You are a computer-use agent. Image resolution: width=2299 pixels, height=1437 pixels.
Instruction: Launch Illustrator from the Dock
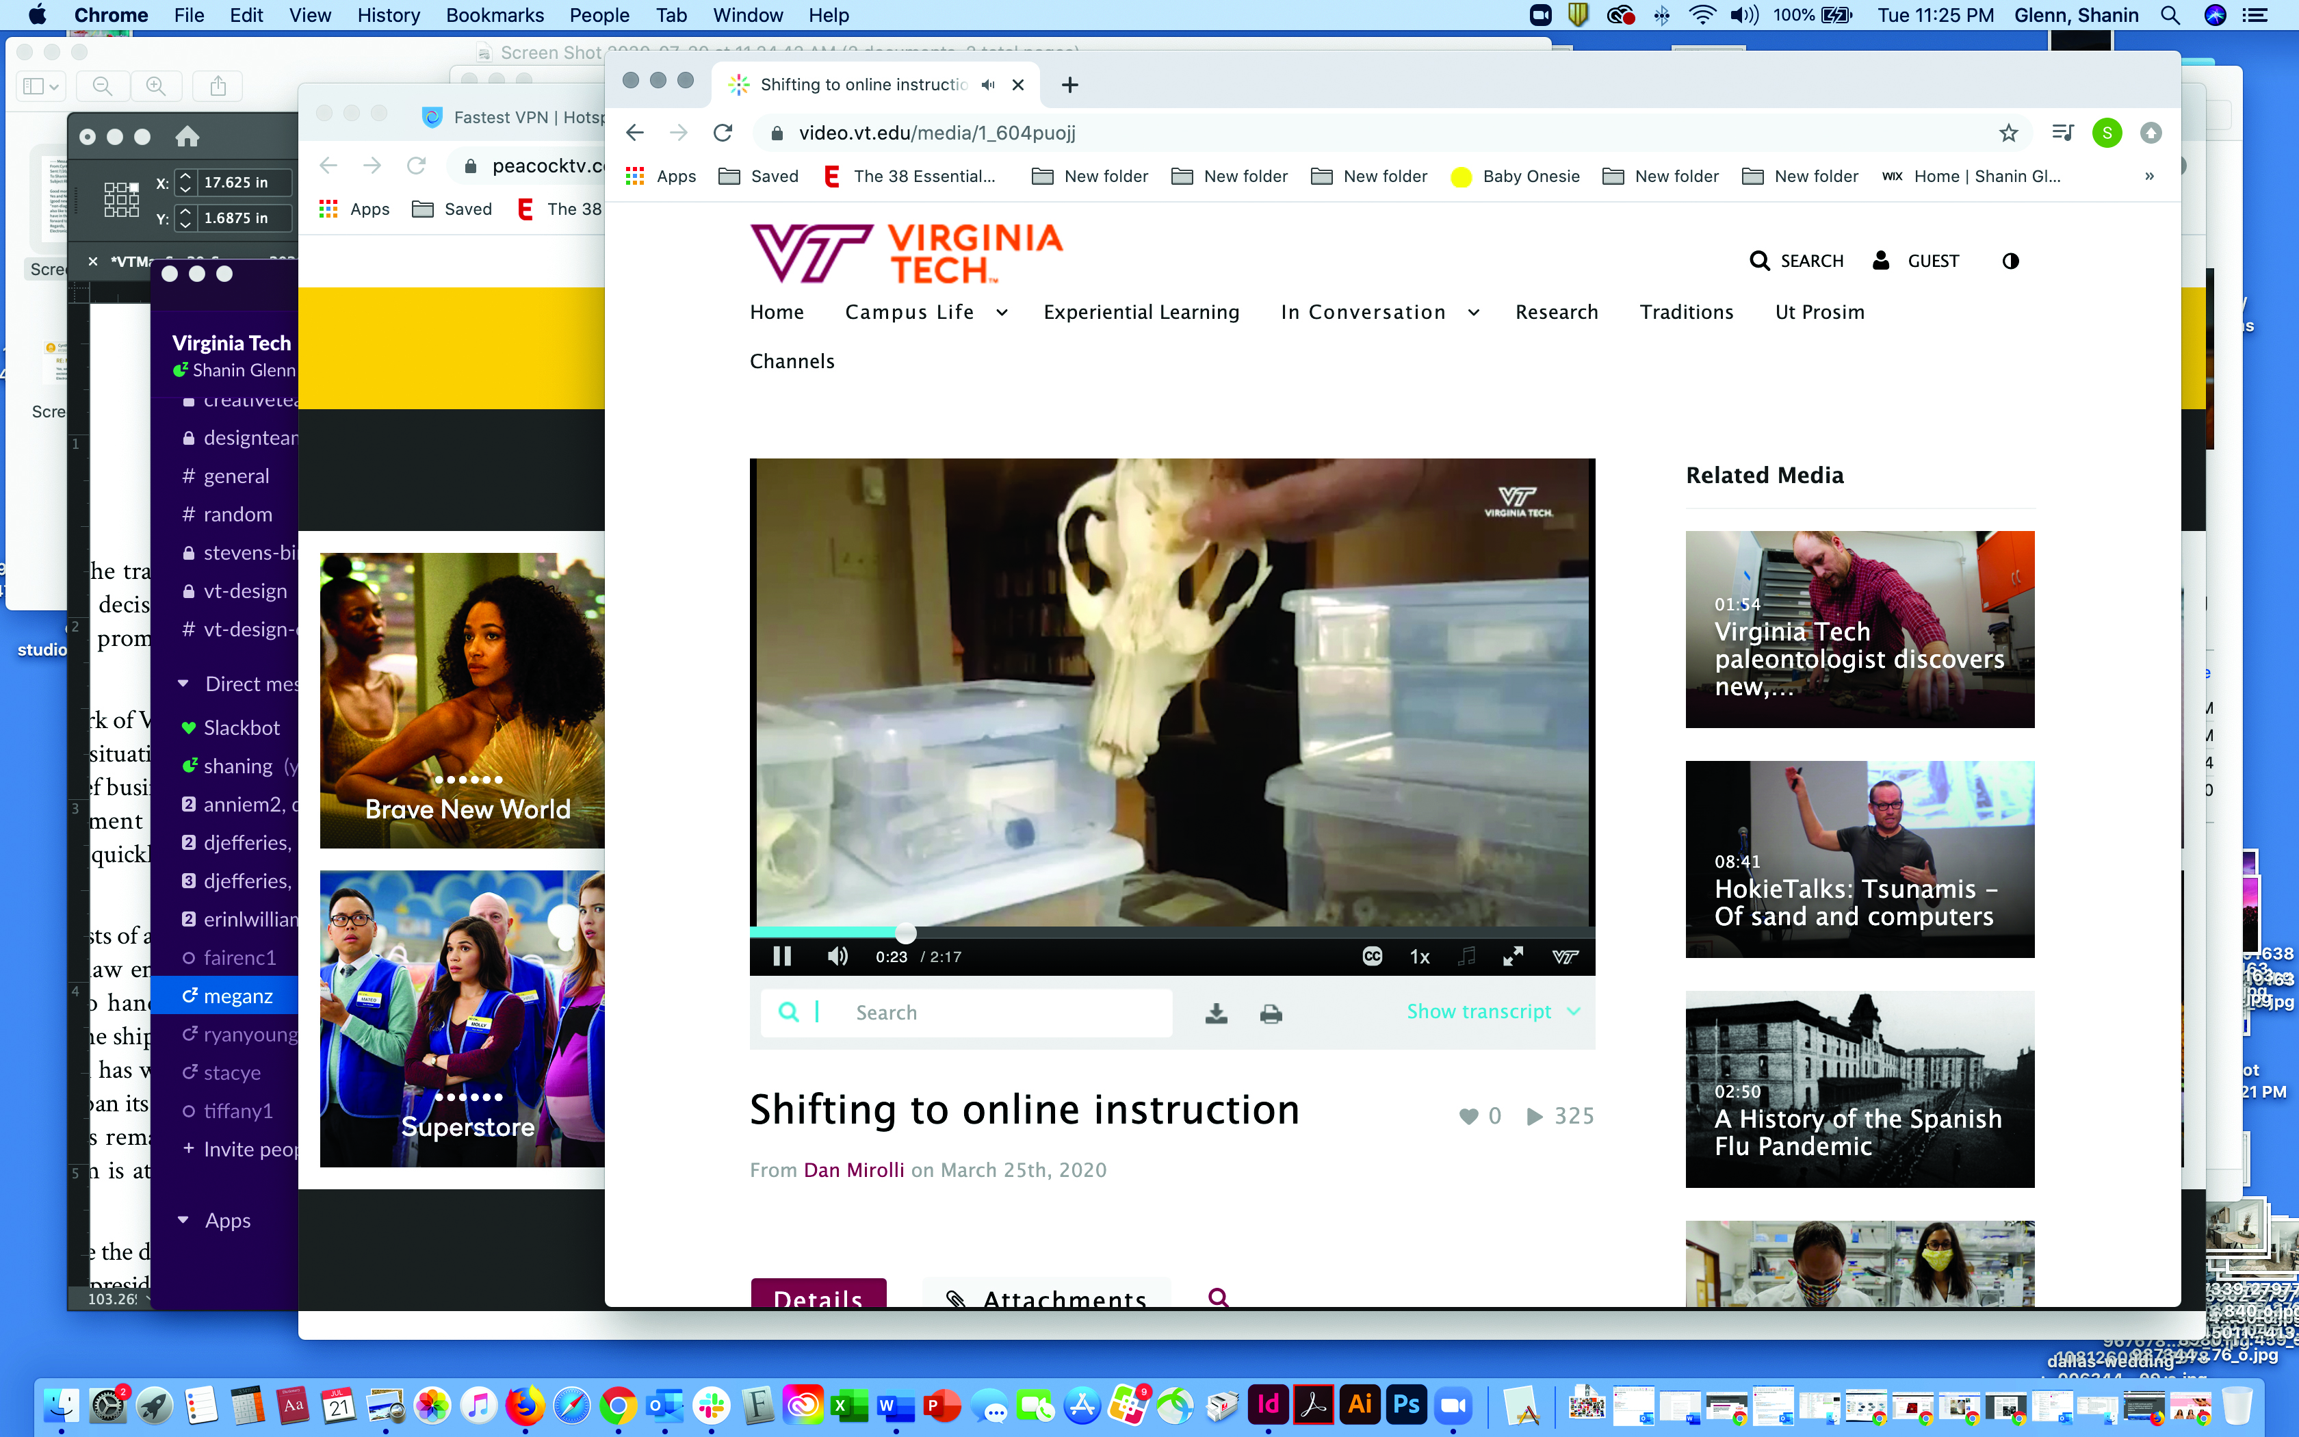click(x=1360, y=1405)
